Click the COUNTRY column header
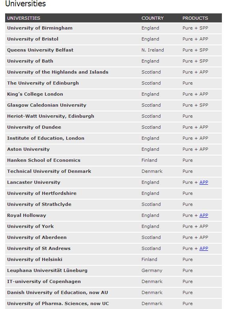The image size is (229, 309). tap(153, 18)
